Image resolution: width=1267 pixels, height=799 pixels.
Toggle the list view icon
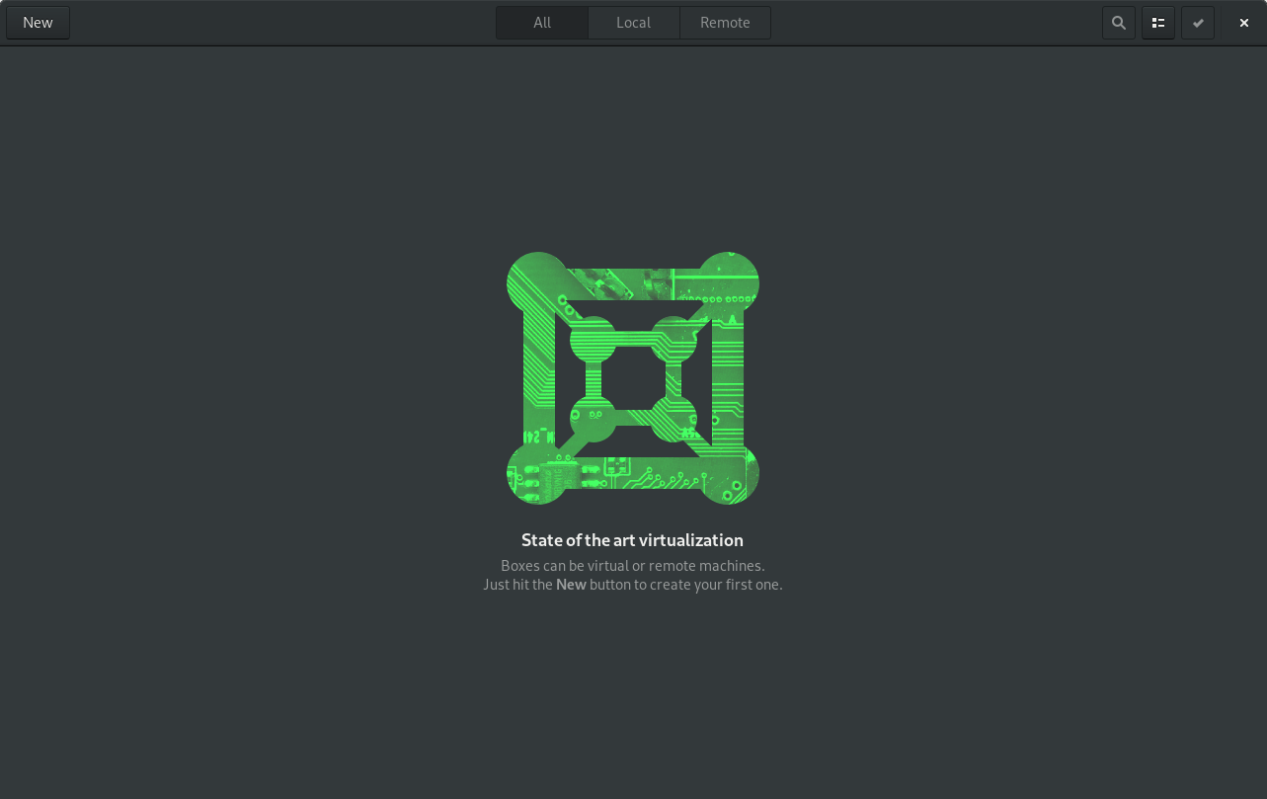pos(1158,23)
